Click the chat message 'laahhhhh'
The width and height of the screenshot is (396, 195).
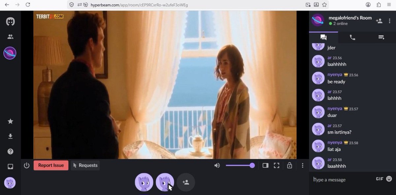point(337,64)
